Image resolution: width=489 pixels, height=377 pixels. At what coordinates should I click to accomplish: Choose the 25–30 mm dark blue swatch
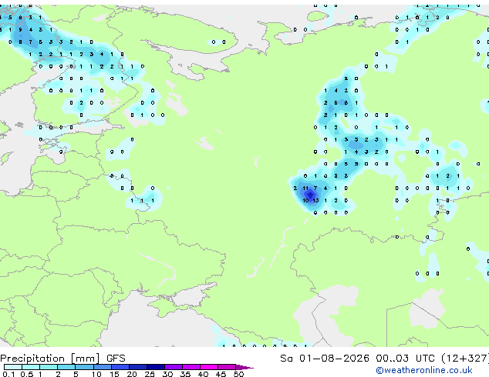155,367
